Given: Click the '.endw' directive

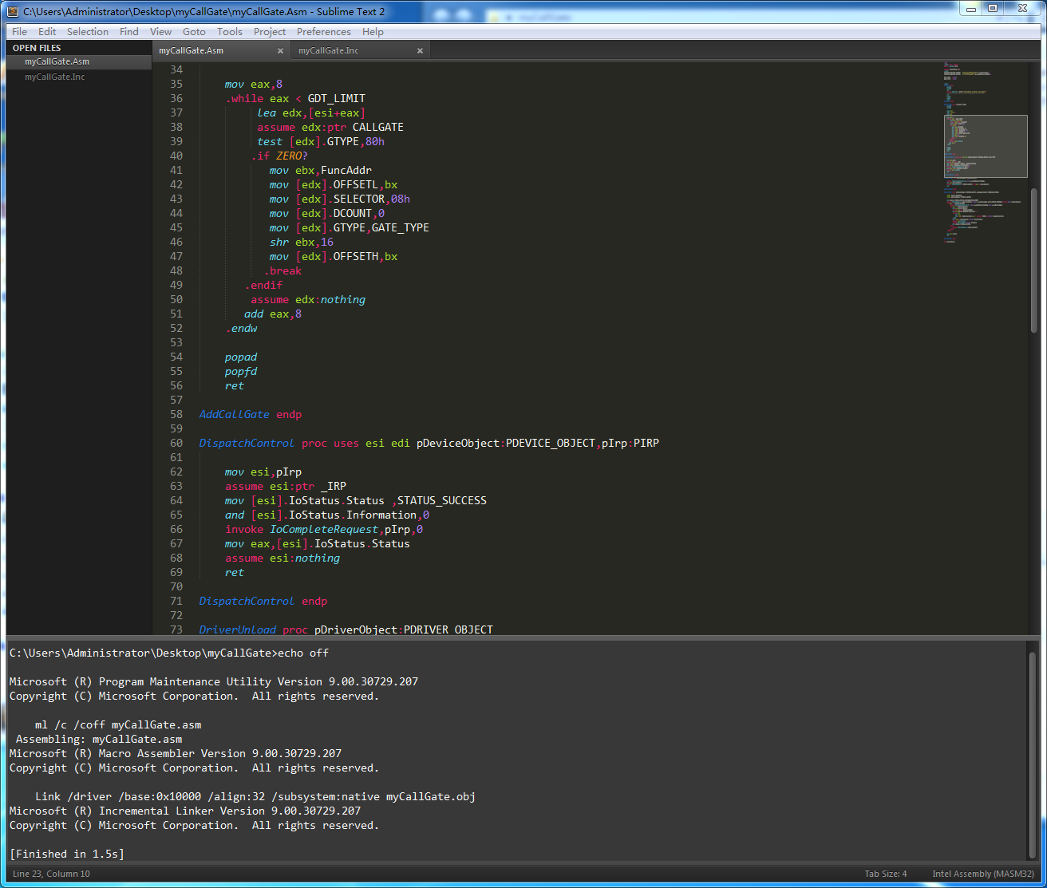Looking at the screenshot, I should [x=241, y=329].
